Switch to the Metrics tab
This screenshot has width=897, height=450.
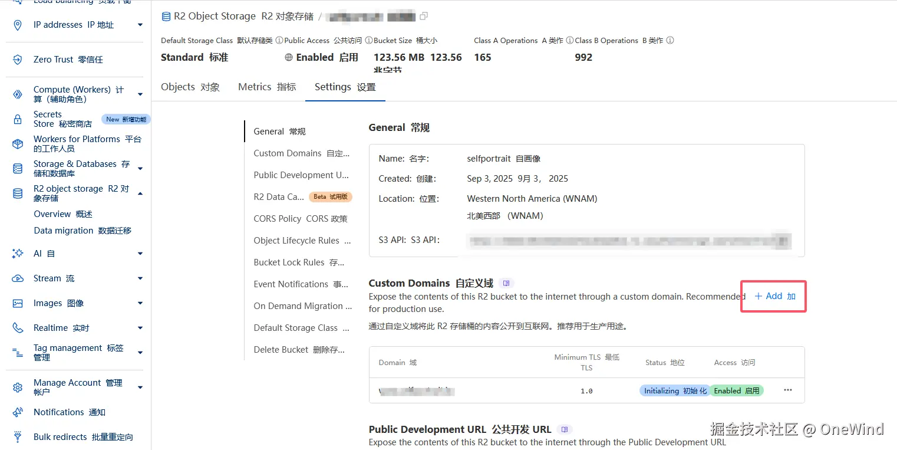[x=267, y=87]
